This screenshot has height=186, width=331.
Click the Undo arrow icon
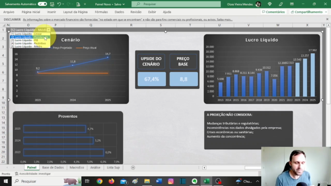click(59, 4)
